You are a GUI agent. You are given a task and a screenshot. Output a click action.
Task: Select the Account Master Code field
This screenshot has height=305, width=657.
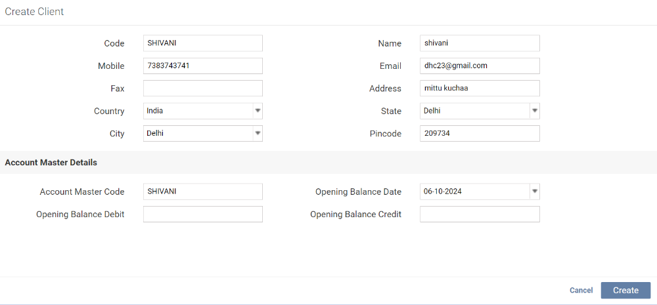[x=202, y=192]
